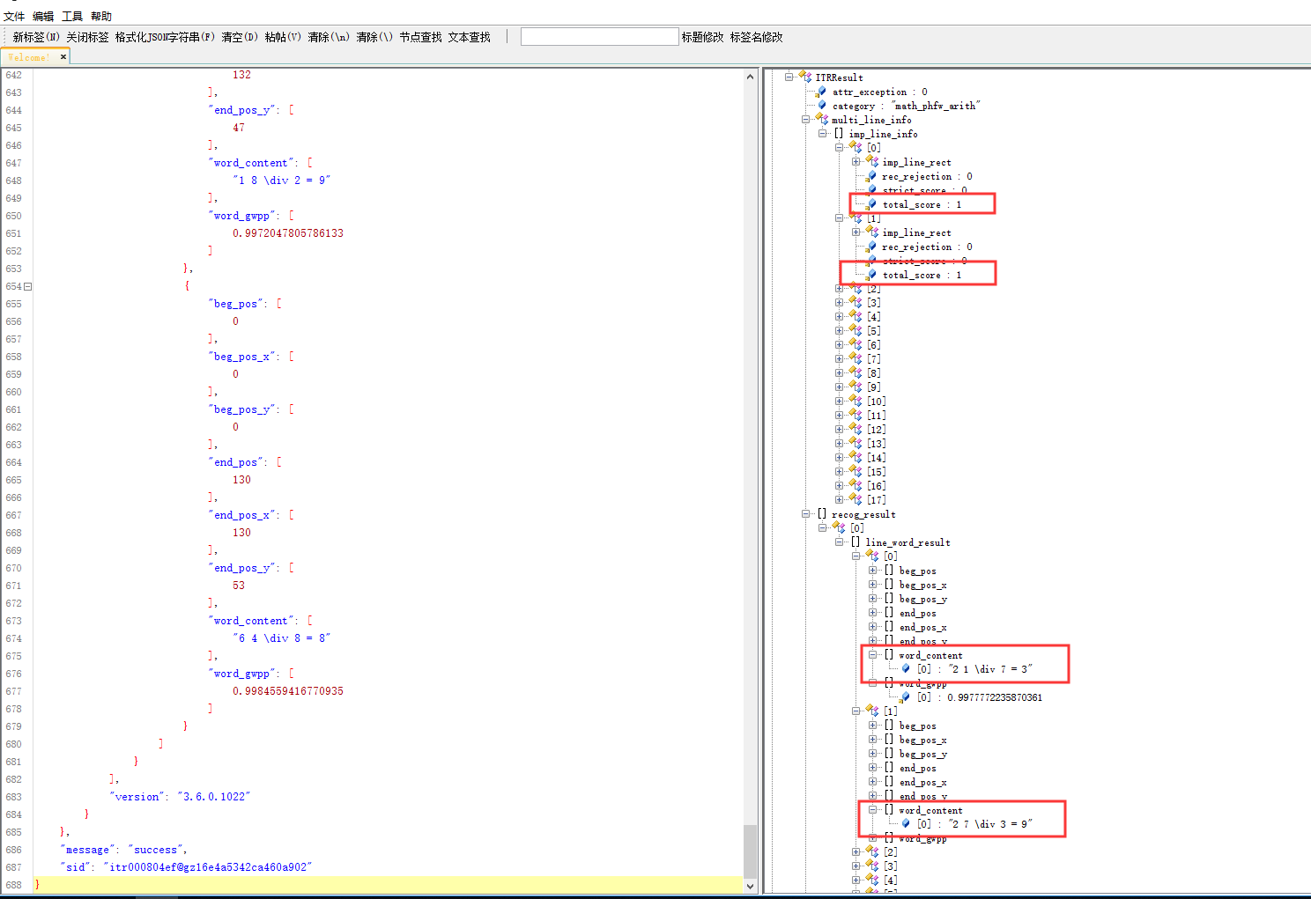Click the "message": "success" line
Image resolution: width=1311 pixels, height=899 pixels.
(x=124, y=850)
